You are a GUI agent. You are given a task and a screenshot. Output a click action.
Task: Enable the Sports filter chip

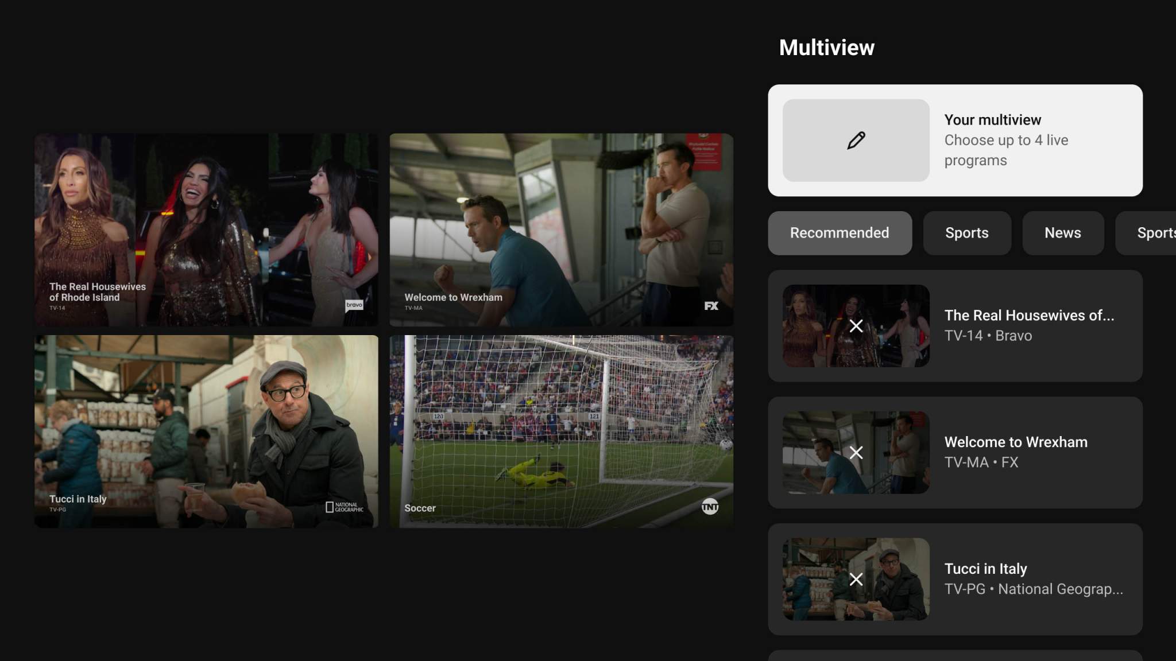[x=967, y=233]
